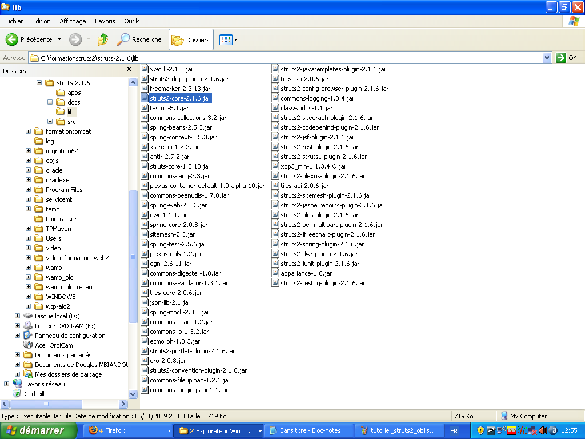Select the Acer OrbiCam icon in tree
This screenshot has height=439, width=585.
pos(28,345)
